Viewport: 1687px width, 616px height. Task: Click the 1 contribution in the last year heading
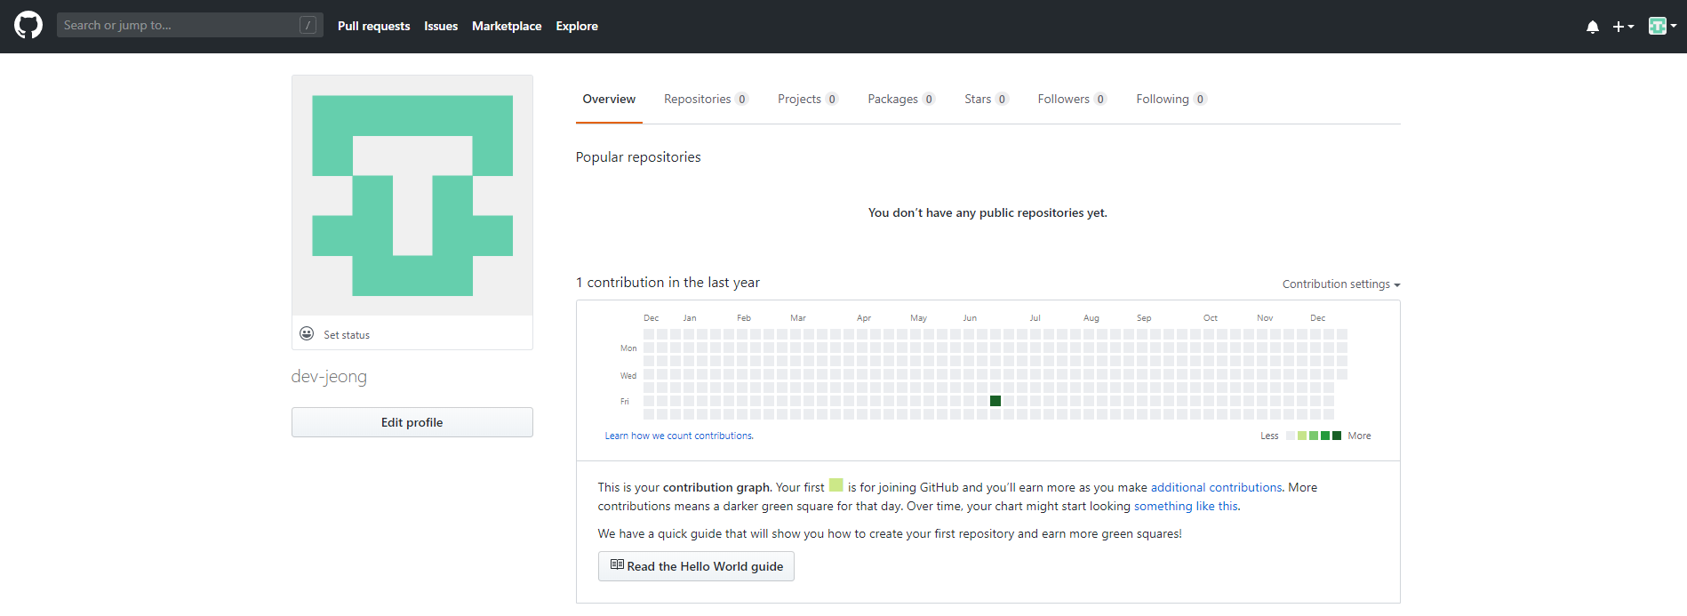[668, 283]
